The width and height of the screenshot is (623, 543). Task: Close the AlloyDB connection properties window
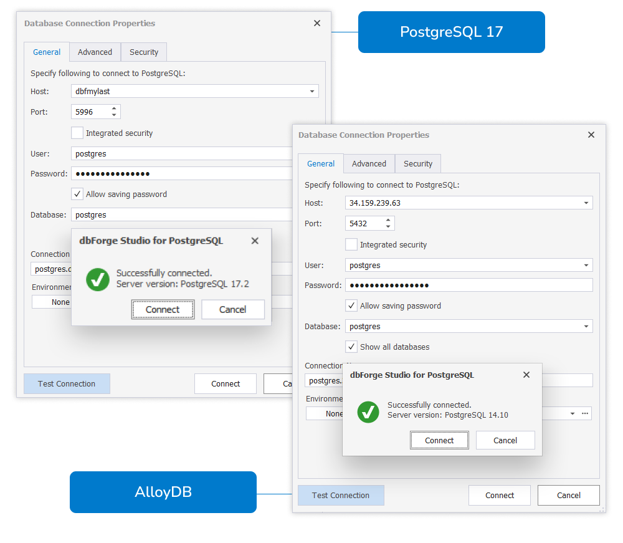[591, 135]
